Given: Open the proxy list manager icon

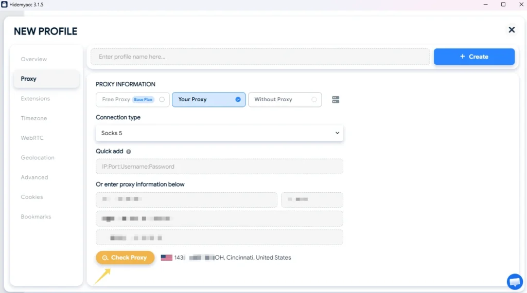Looking at the screenshot, I should (336, 100).
